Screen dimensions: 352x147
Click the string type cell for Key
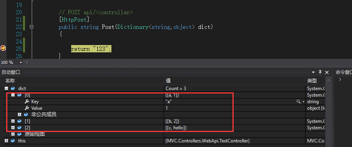[x=315, y=102]
